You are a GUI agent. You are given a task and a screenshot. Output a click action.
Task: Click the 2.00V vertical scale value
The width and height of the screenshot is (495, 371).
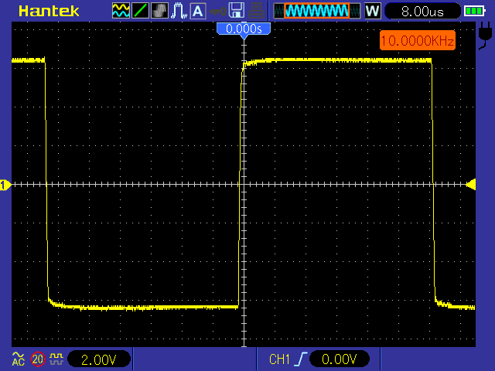(99, 359)
